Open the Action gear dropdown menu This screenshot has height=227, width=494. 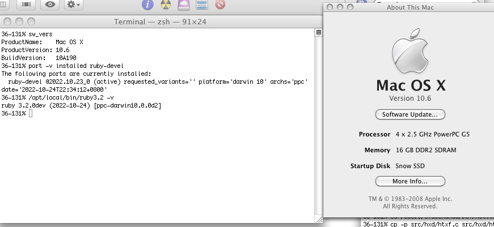click(74, 5)
